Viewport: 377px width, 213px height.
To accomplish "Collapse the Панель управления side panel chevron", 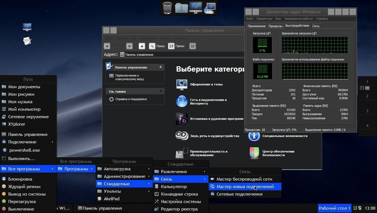I will pyautogui.click(x=161, y=67).
